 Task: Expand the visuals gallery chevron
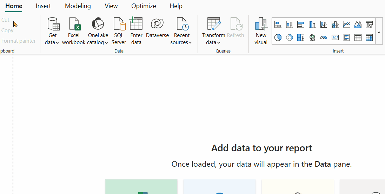pos(379,32)
